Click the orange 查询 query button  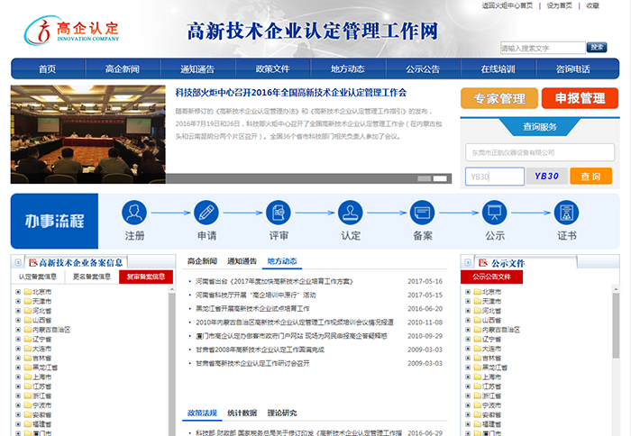(x=590, y=177)
